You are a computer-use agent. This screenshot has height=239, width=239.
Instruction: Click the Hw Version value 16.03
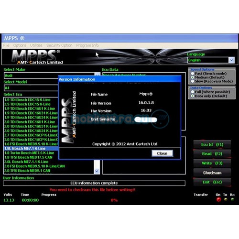(x=146, y=110)
